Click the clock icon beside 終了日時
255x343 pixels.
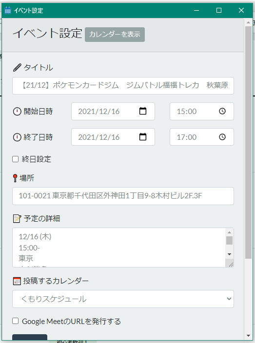click(x=17, y=137)
